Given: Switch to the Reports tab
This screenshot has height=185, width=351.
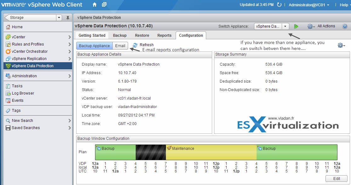Looking at the screenshot, I should (164, 35).
